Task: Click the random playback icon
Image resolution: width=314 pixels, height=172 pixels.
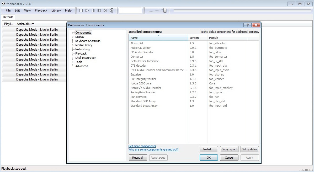Action: coord(111,10)
